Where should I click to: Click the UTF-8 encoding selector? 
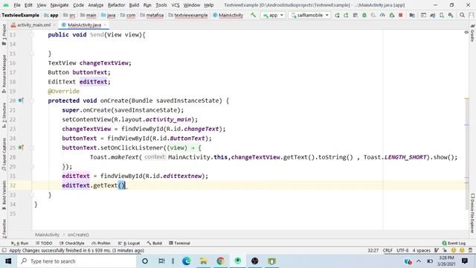coord(402,251)
